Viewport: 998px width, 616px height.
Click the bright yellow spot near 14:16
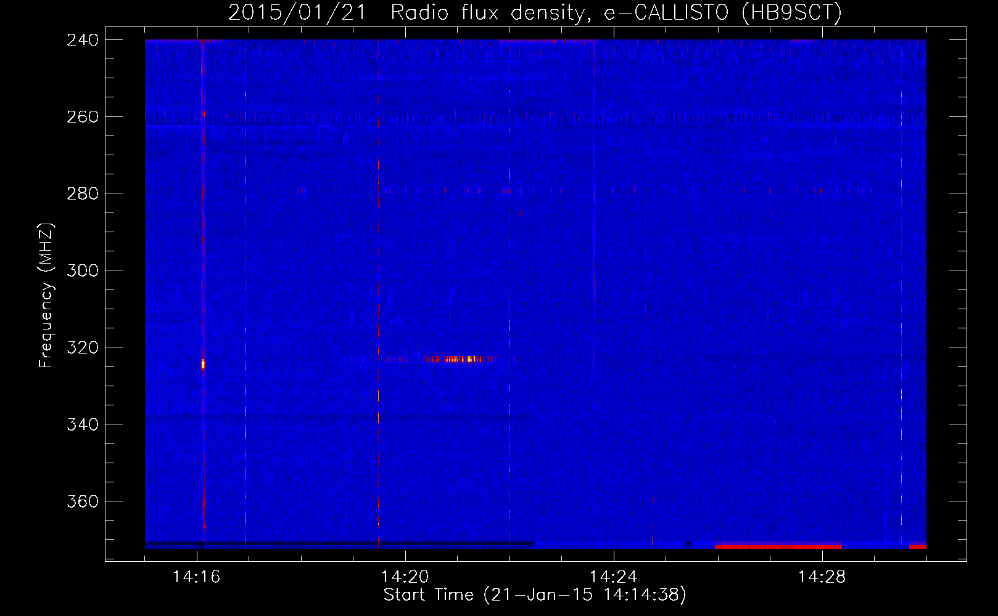point(203,364)
